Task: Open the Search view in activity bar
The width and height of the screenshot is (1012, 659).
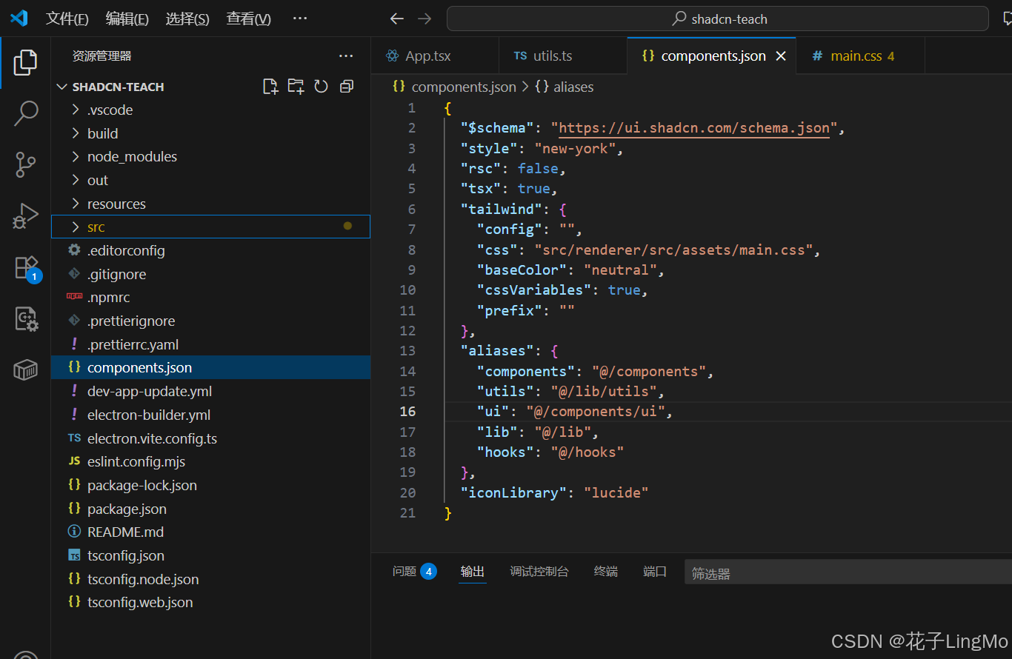Action: pos(25,113)
